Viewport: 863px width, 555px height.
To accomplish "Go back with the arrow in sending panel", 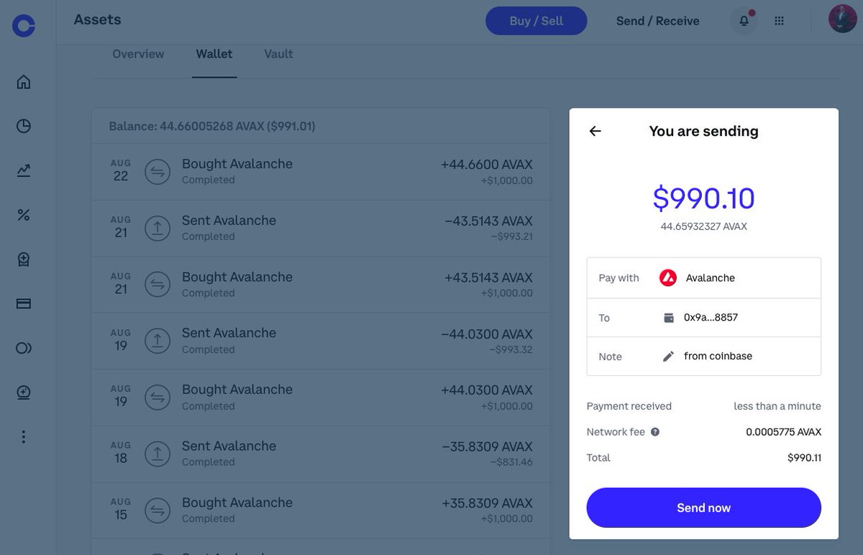I will 595,131.
